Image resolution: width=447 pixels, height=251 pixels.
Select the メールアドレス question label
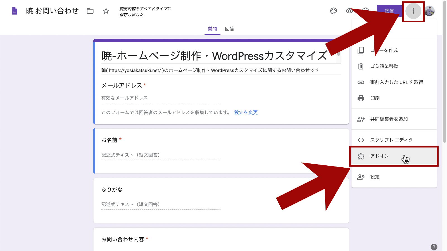point(122,85)
